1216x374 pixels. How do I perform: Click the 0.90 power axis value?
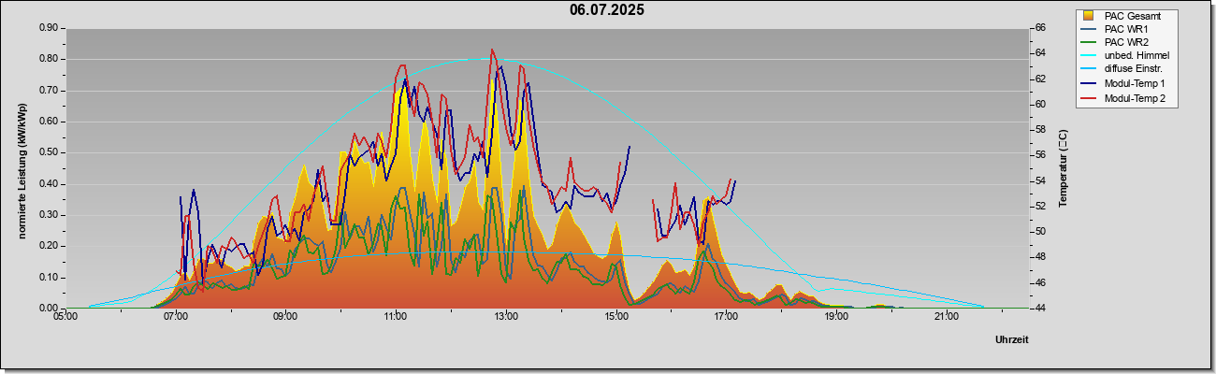(49, 28)
